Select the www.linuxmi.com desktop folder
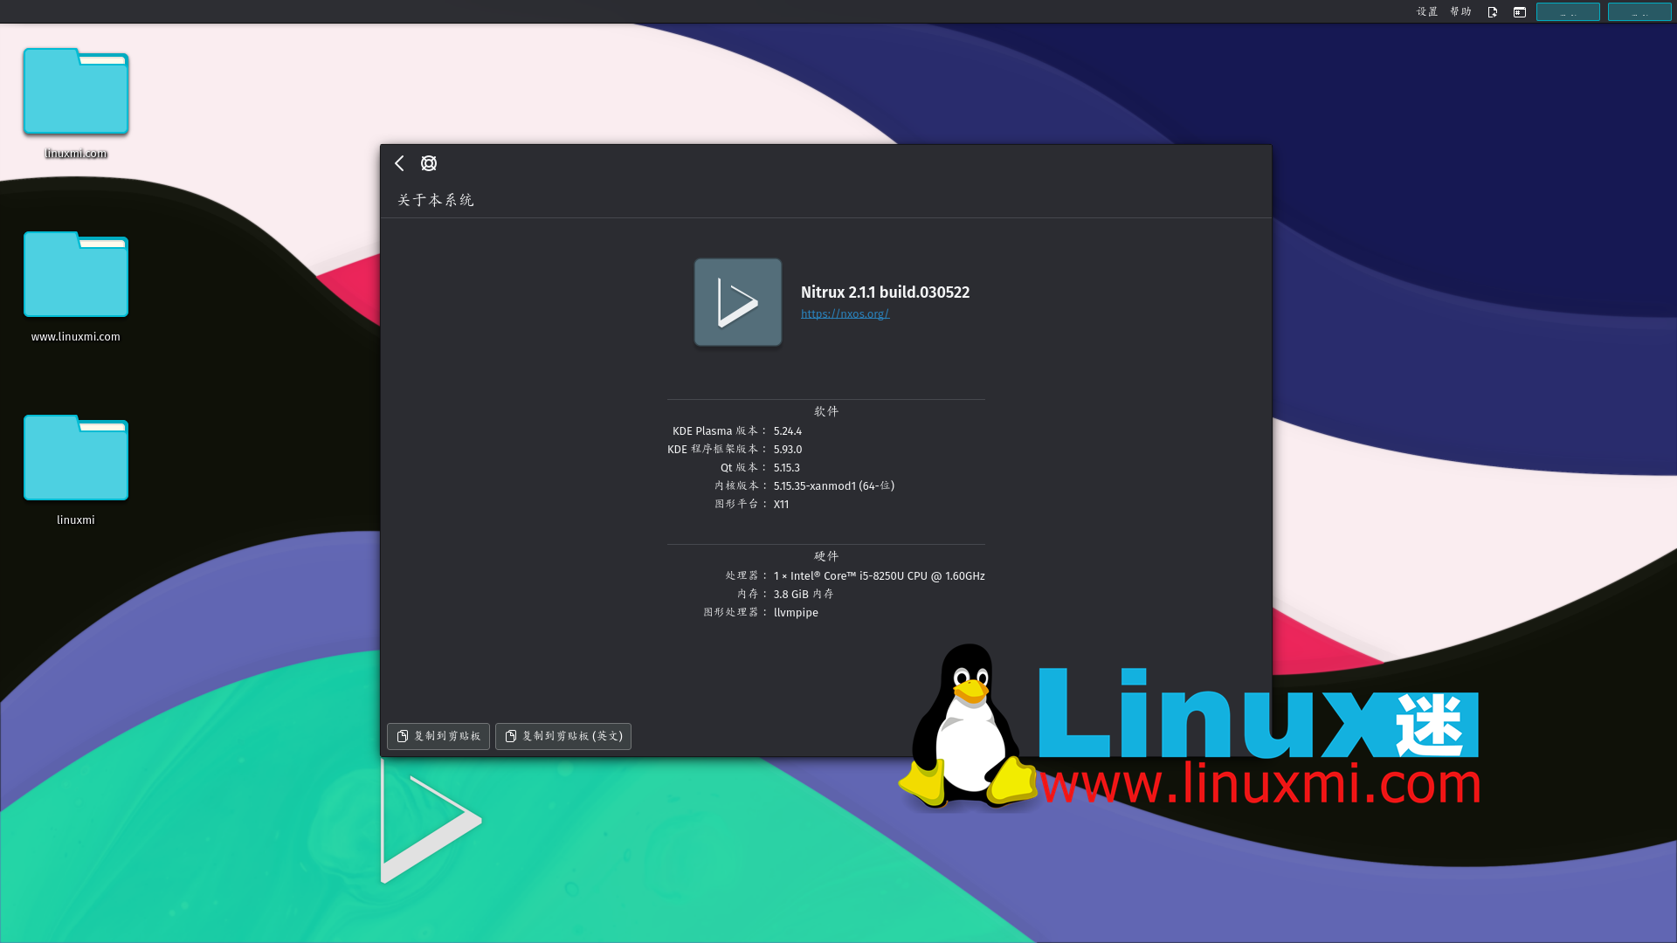 point(76,286)
